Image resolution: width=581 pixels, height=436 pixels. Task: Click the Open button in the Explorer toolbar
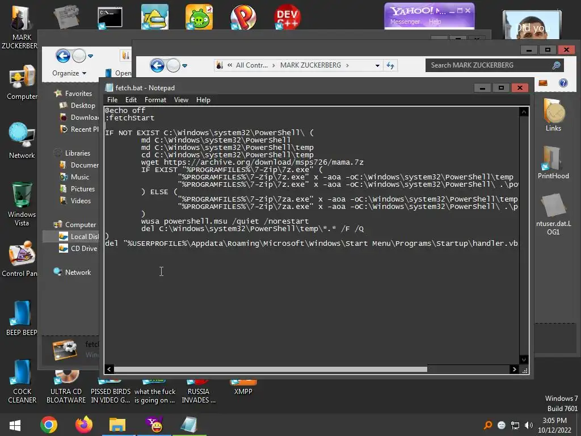click(x=119, y=73)
